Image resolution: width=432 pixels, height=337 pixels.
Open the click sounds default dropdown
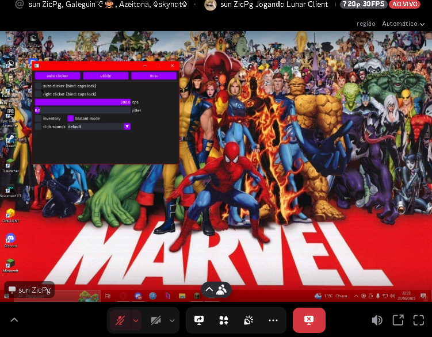tap(99, 127)
